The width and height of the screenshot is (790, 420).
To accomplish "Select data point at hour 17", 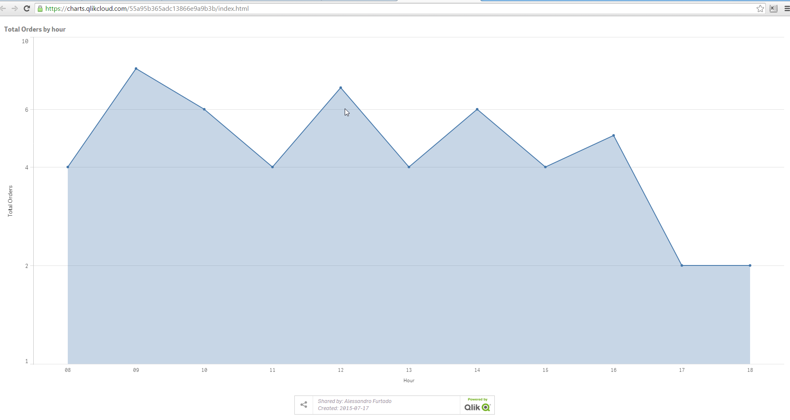I will 682,265.
